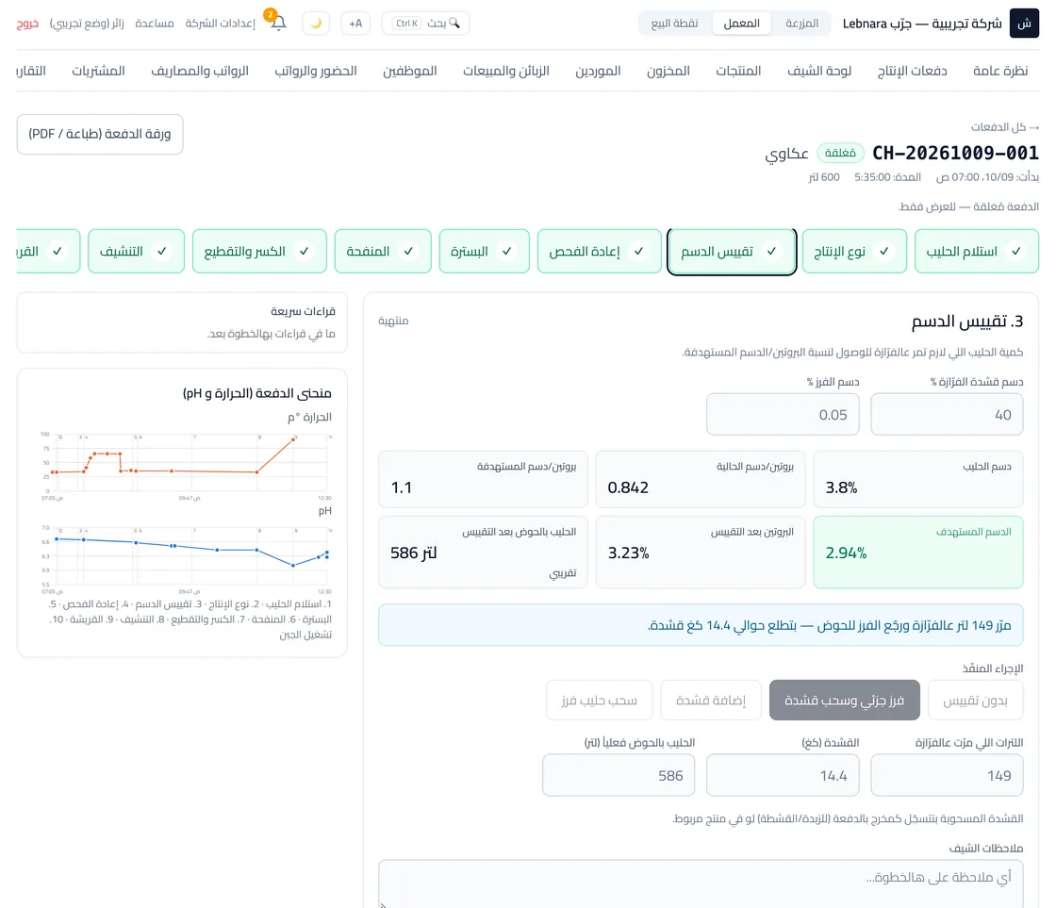Switch to the المعمل module

click(741, 23)
